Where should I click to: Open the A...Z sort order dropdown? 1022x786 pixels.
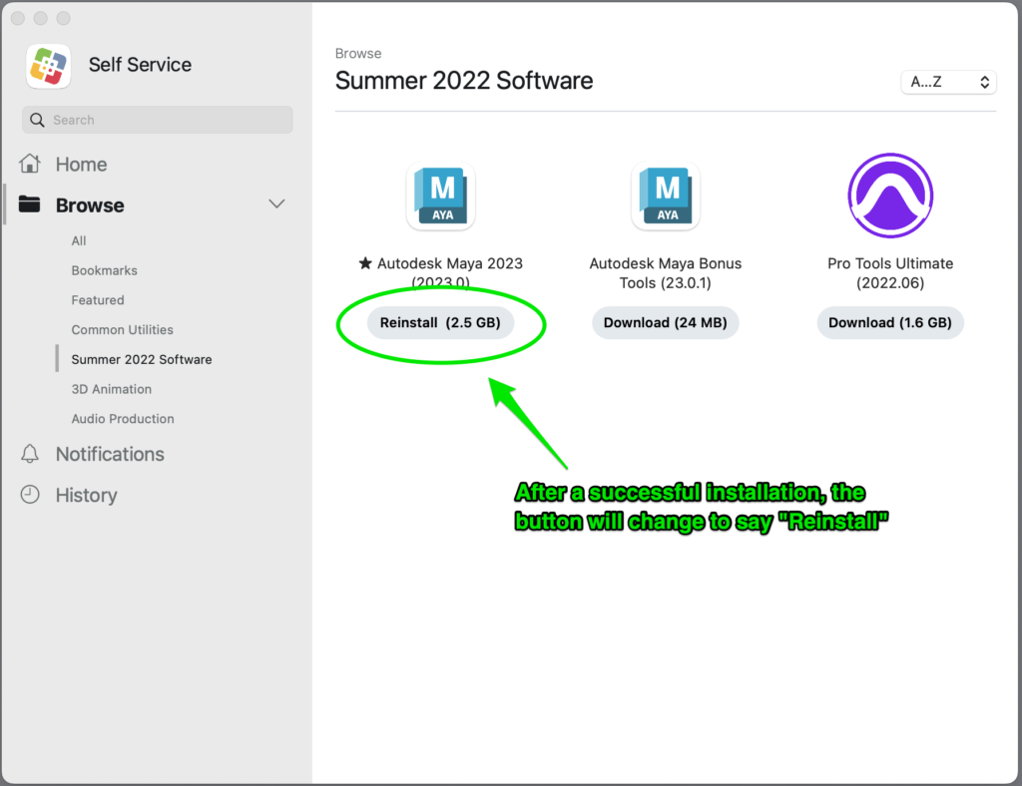click(948, 82)
